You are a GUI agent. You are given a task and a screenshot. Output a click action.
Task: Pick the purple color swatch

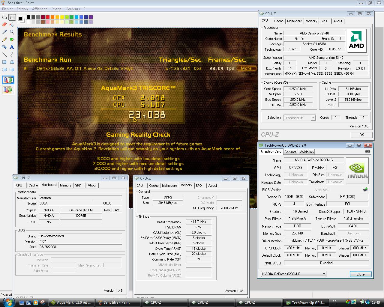point(91,17)
